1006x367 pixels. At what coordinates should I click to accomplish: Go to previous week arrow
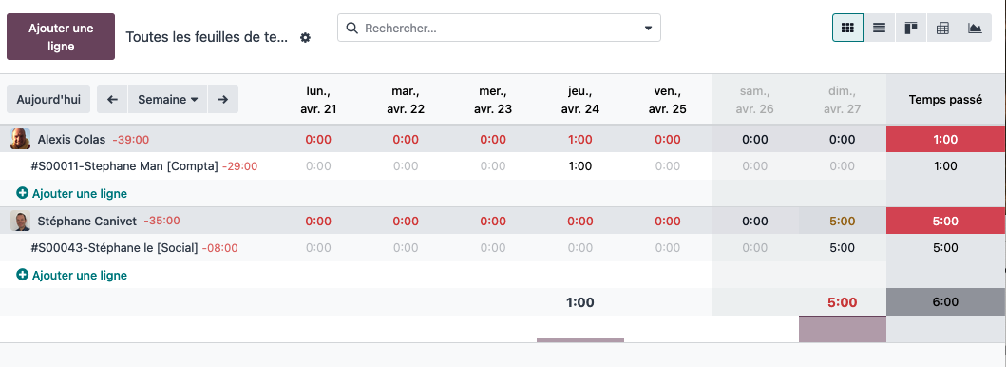pos(112,100)
